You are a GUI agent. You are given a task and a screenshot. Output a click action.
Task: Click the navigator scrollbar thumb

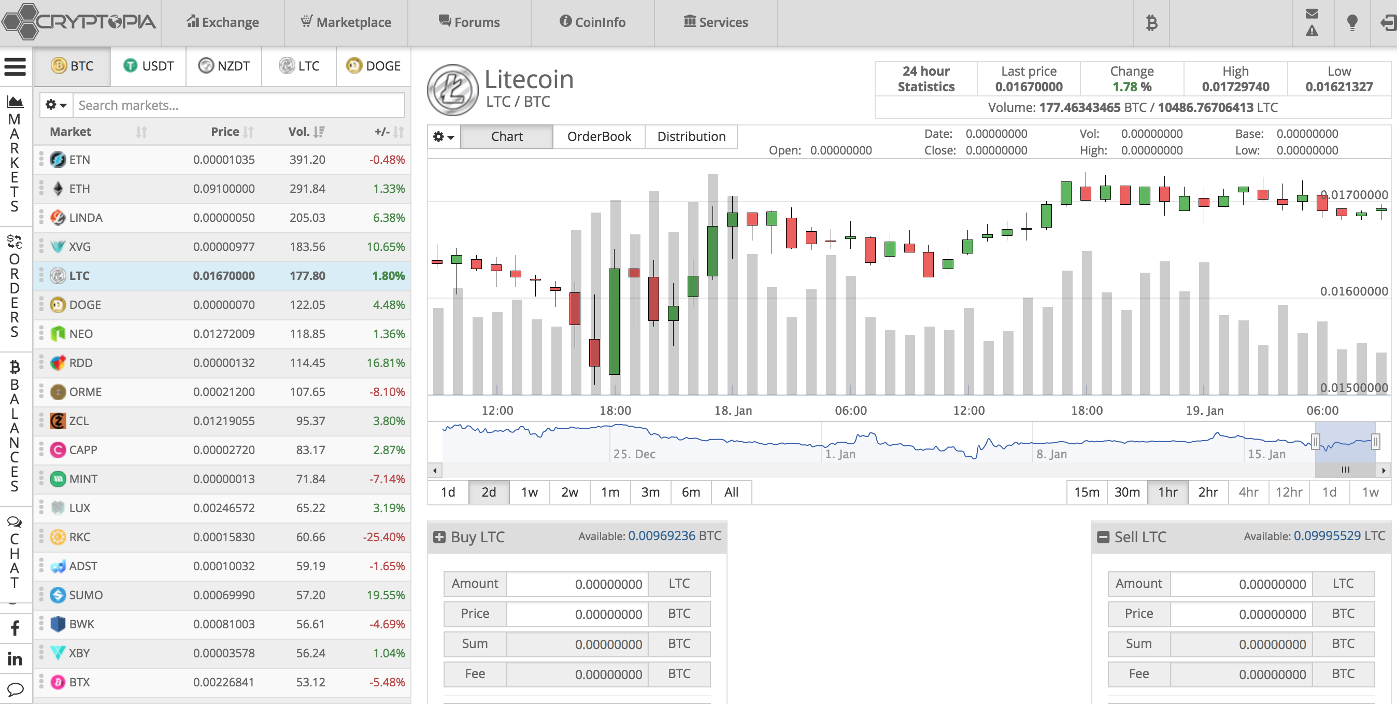coord(1346,470)
